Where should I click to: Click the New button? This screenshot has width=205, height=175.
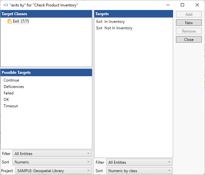click(189, 23)
